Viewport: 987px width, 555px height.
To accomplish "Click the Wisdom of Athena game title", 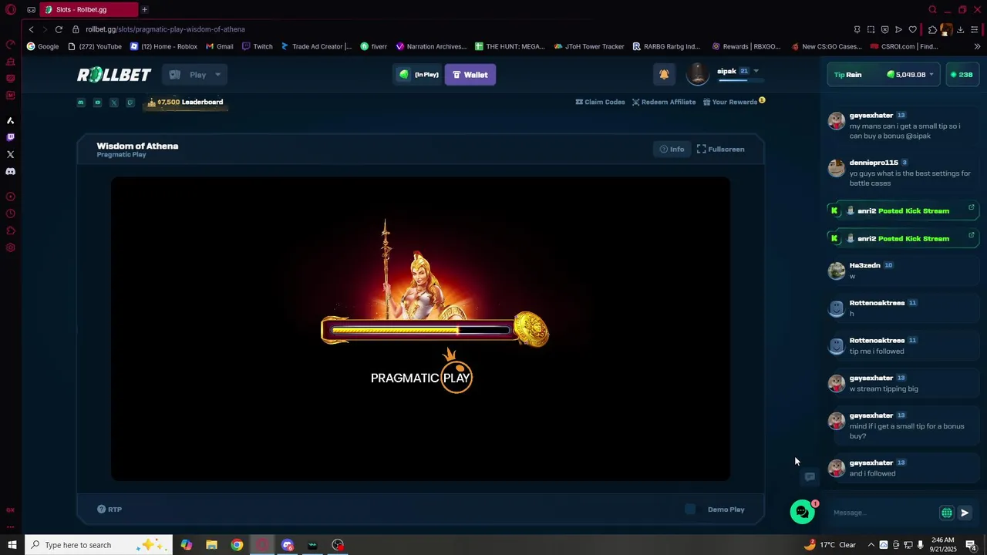I will [x=137, y=146].
